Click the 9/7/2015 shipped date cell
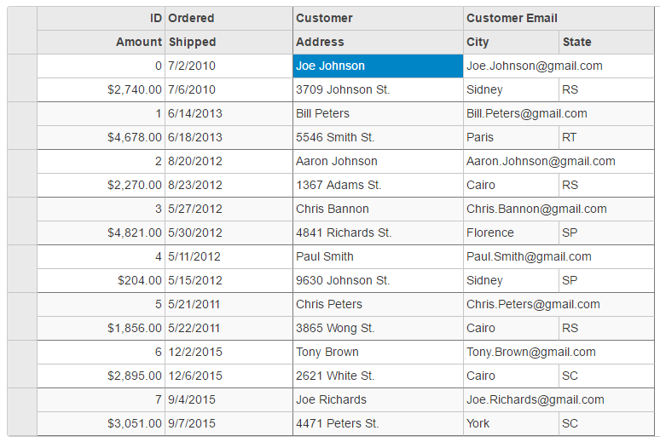Viewport: 660px width, 442px height. point(228,423)
